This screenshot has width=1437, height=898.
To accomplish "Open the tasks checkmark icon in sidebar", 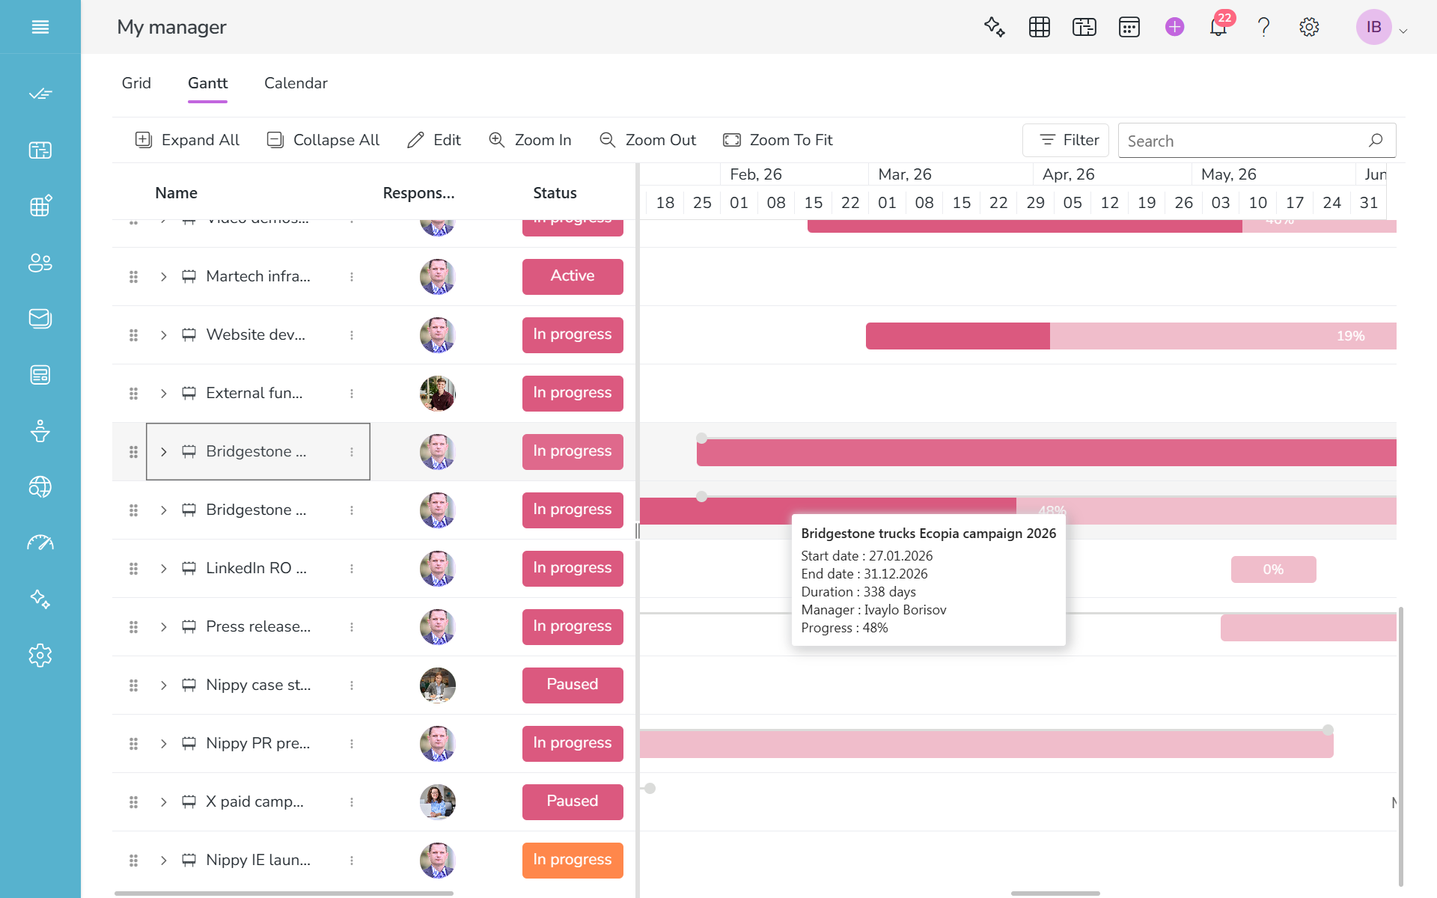I will click(x=40, y=94).
